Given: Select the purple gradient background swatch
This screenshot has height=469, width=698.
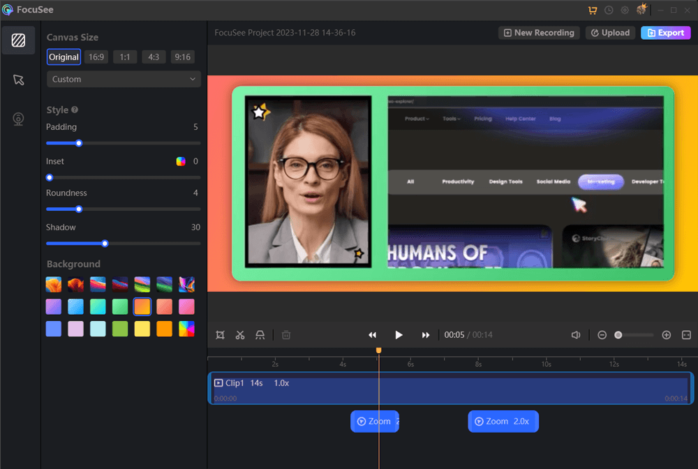Looking at the screenshot, I should point(54,306).
